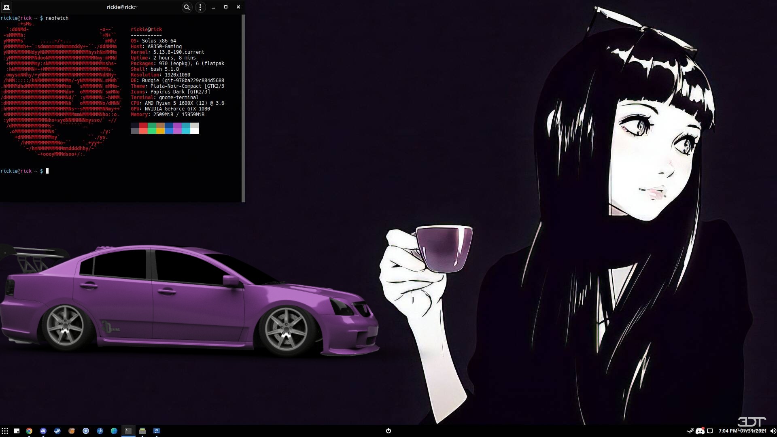Open the terminal's three-dot menu
Screen dimensions: 777x437
[x=200, y=7]
